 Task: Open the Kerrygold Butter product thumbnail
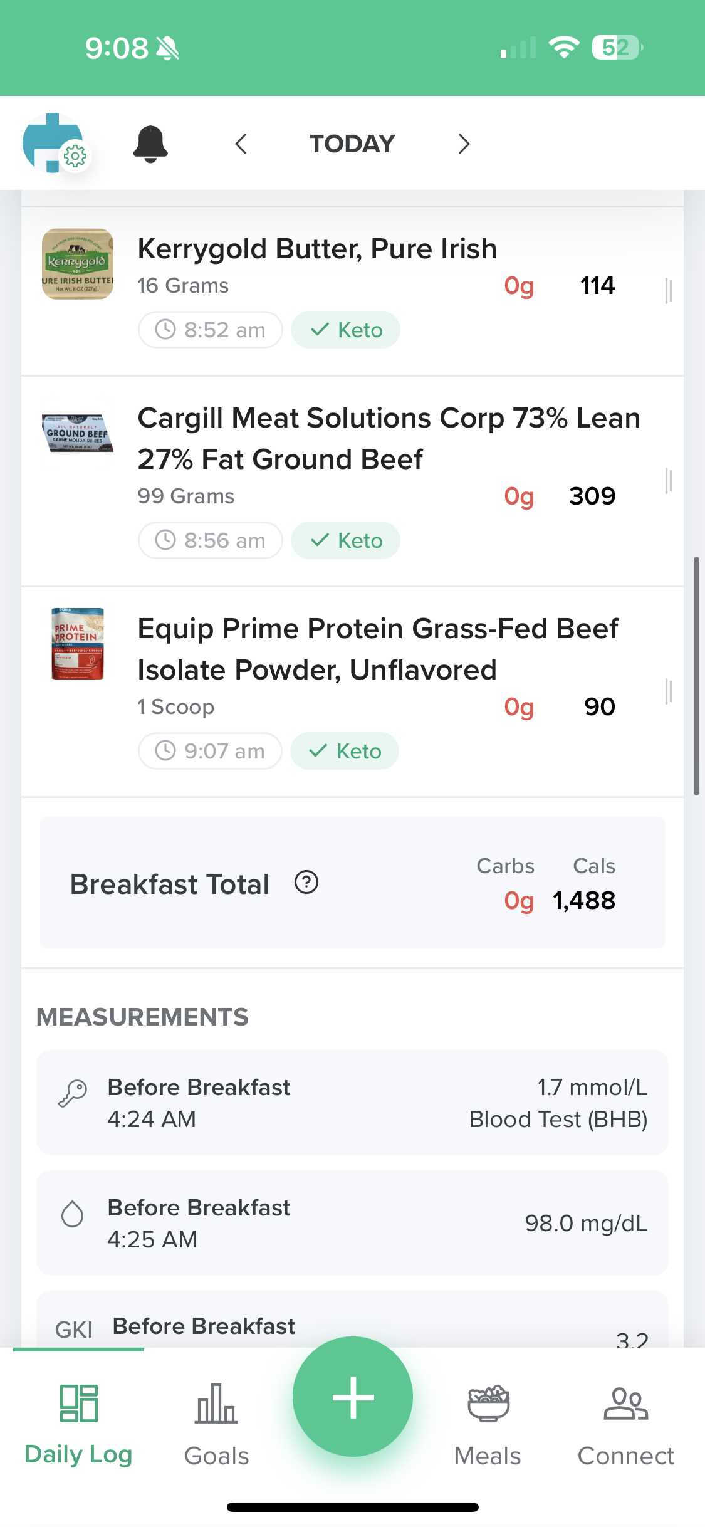click(x=78, y=264)
